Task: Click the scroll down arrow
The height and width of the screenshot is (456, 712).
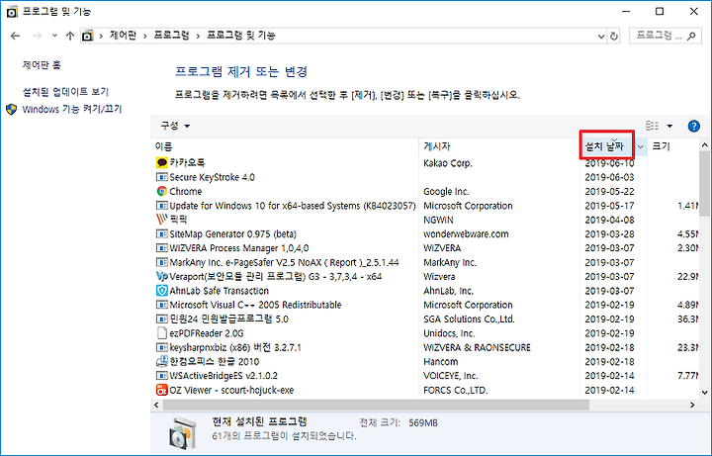Action: [704, 393]
